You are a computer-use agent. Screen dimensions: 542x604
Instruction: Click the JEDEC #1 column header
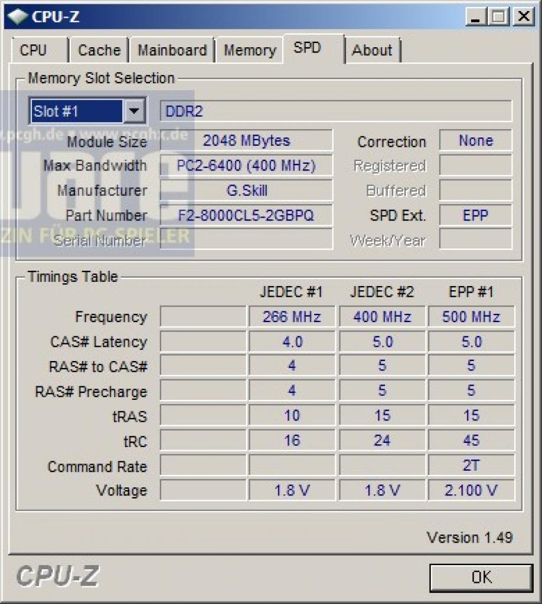coord(291,292)
